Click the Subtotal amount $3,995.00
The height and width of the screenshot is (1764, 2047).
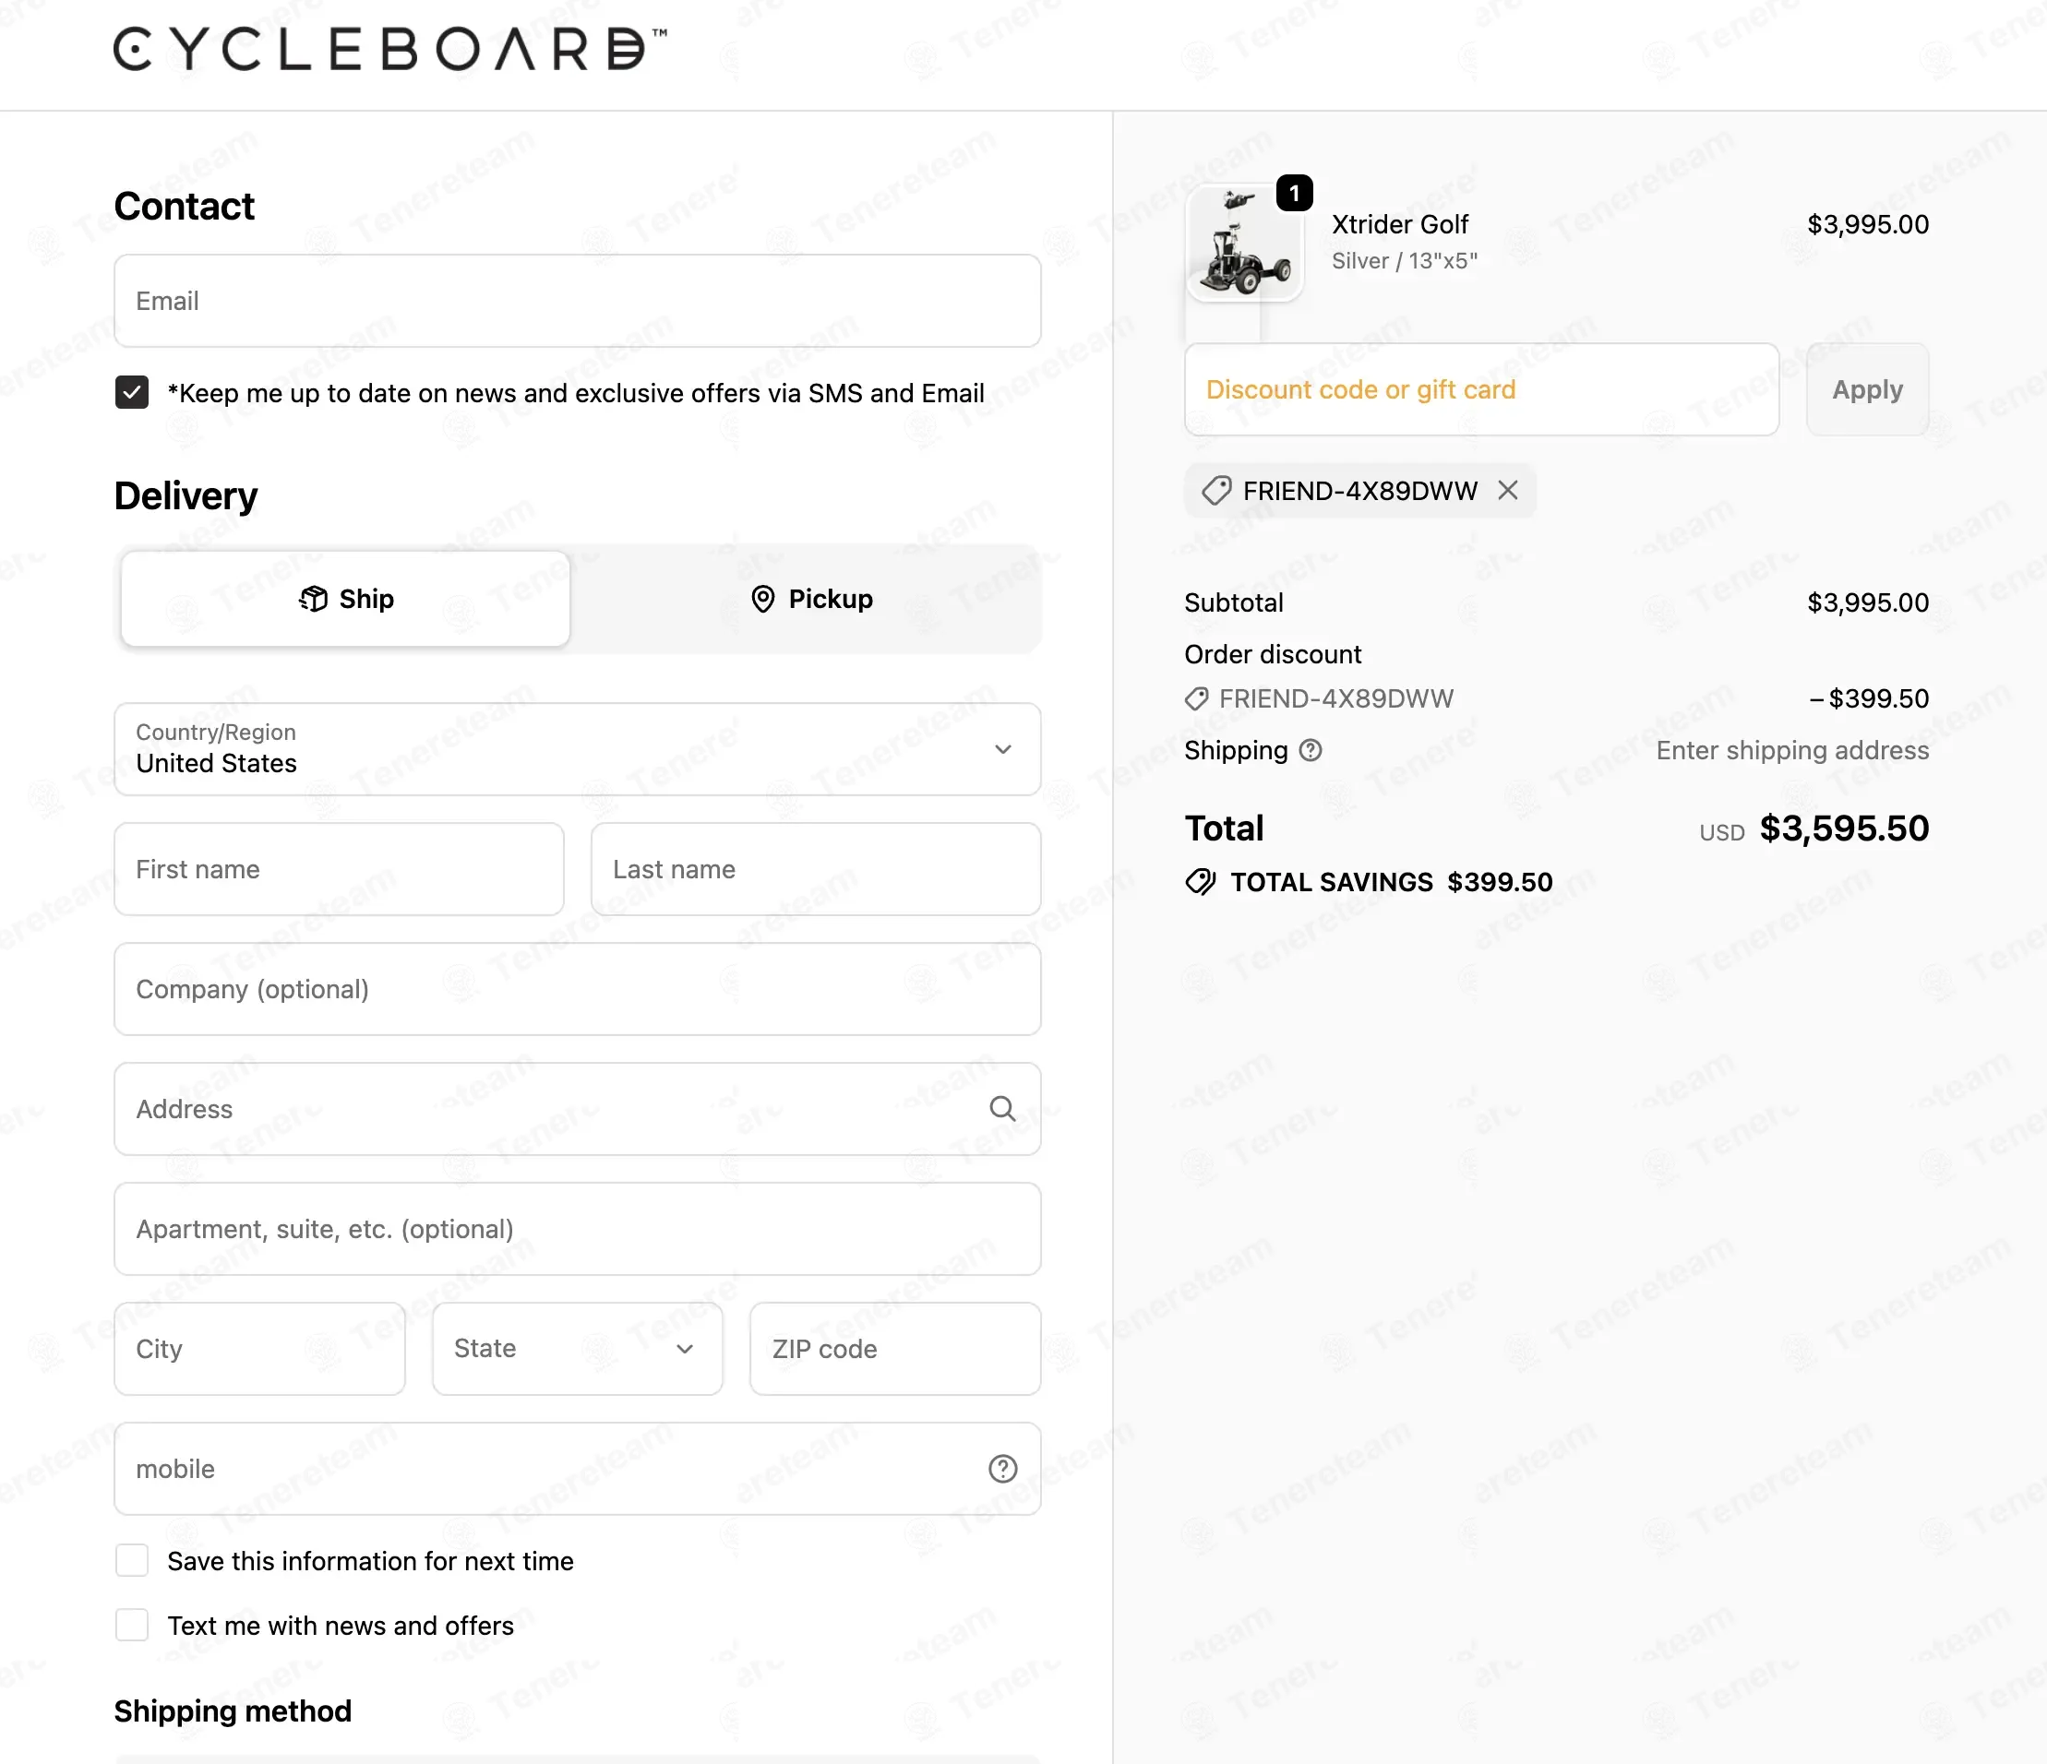(x=1867, y=602)
